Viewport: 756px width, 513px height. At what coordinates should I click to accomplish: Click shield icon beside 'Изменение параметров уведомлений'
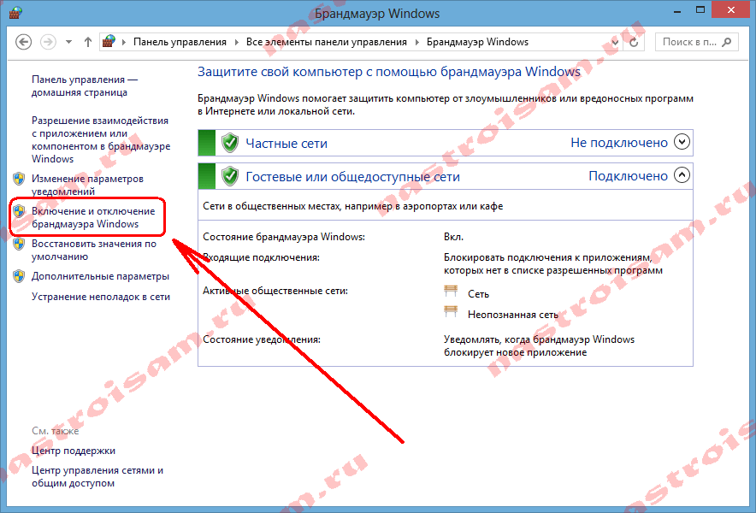19,179
